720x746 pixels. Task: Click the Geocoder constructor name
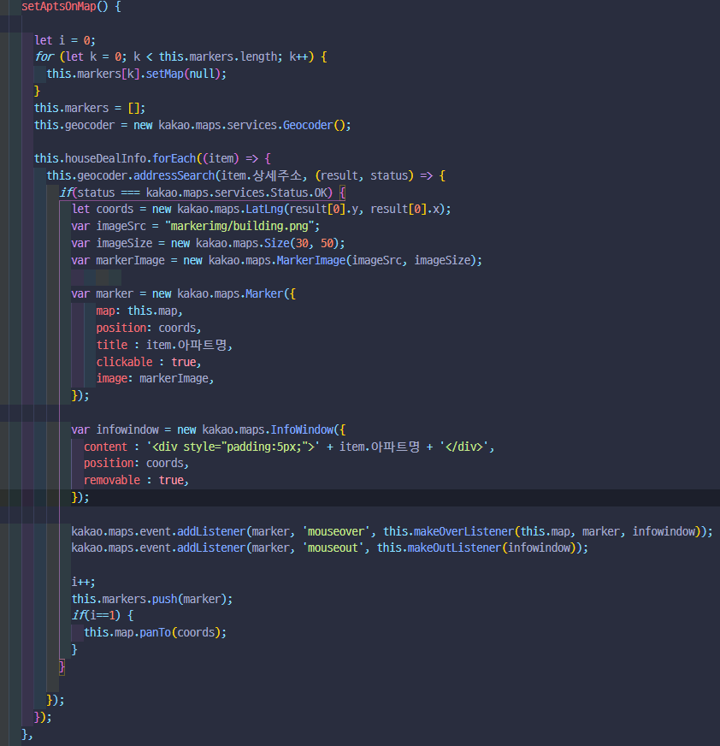308,125
